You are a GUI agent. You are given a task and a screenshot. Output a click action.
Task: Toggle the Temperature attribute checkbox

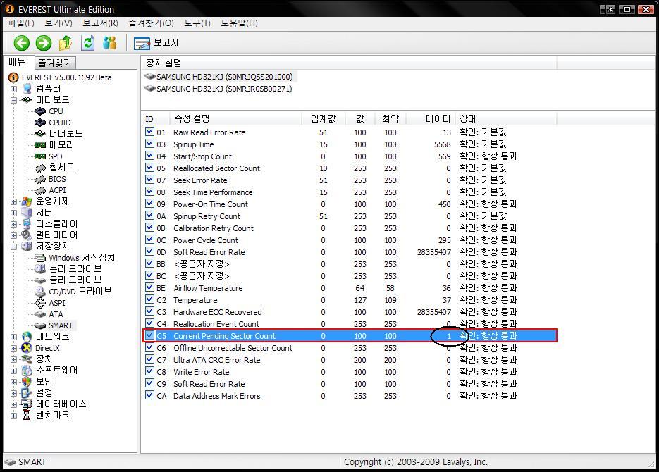[149, 300]
